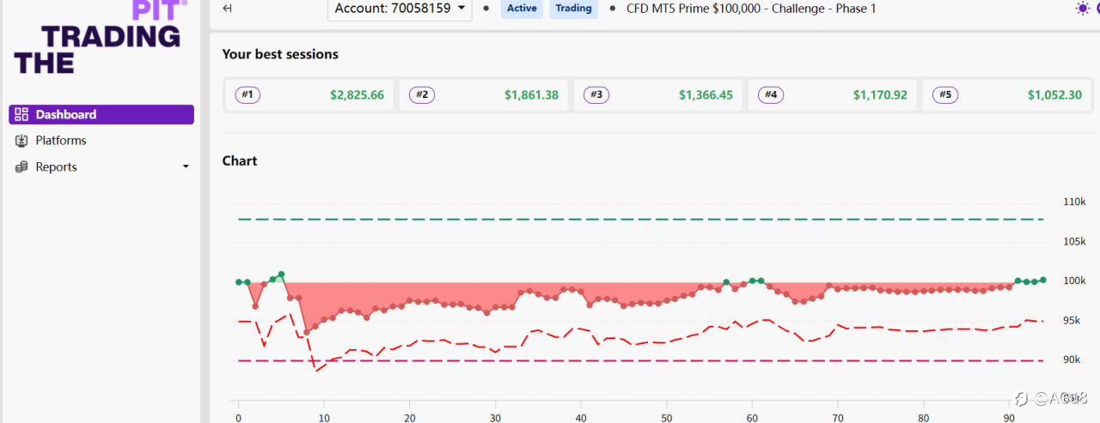Open the Platforms menu item
The width and height of the screenshot is (1100, 423).
coord(60,141)
